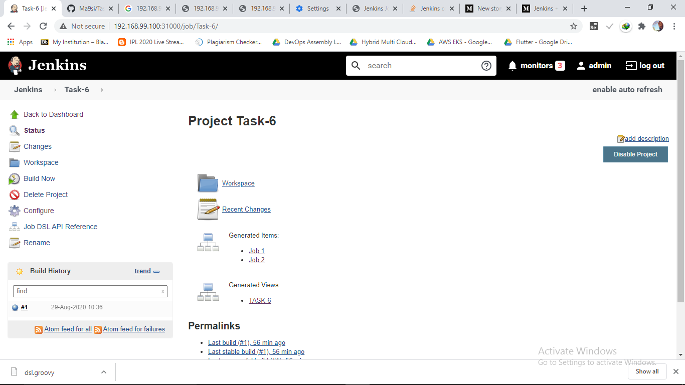Screen dimensions: 685x385
Task: Open the Chrome three-dot menu
Action: point(674,26)
